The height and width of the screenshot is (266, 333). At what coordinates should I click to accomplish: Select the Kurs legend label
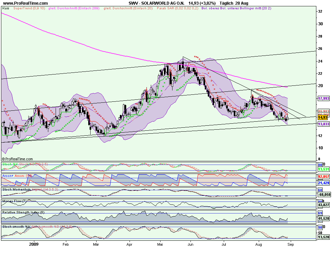pos(6,8)
